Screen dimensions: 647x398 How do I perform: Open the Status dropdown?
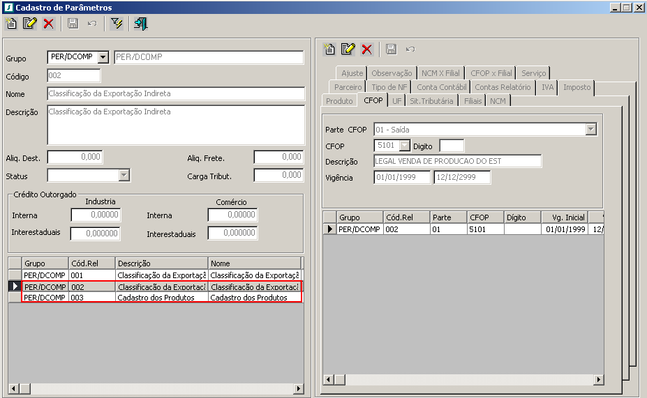124,176
